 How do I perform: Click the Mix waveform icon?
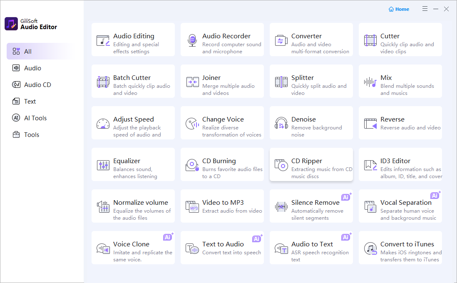[370, 82]
